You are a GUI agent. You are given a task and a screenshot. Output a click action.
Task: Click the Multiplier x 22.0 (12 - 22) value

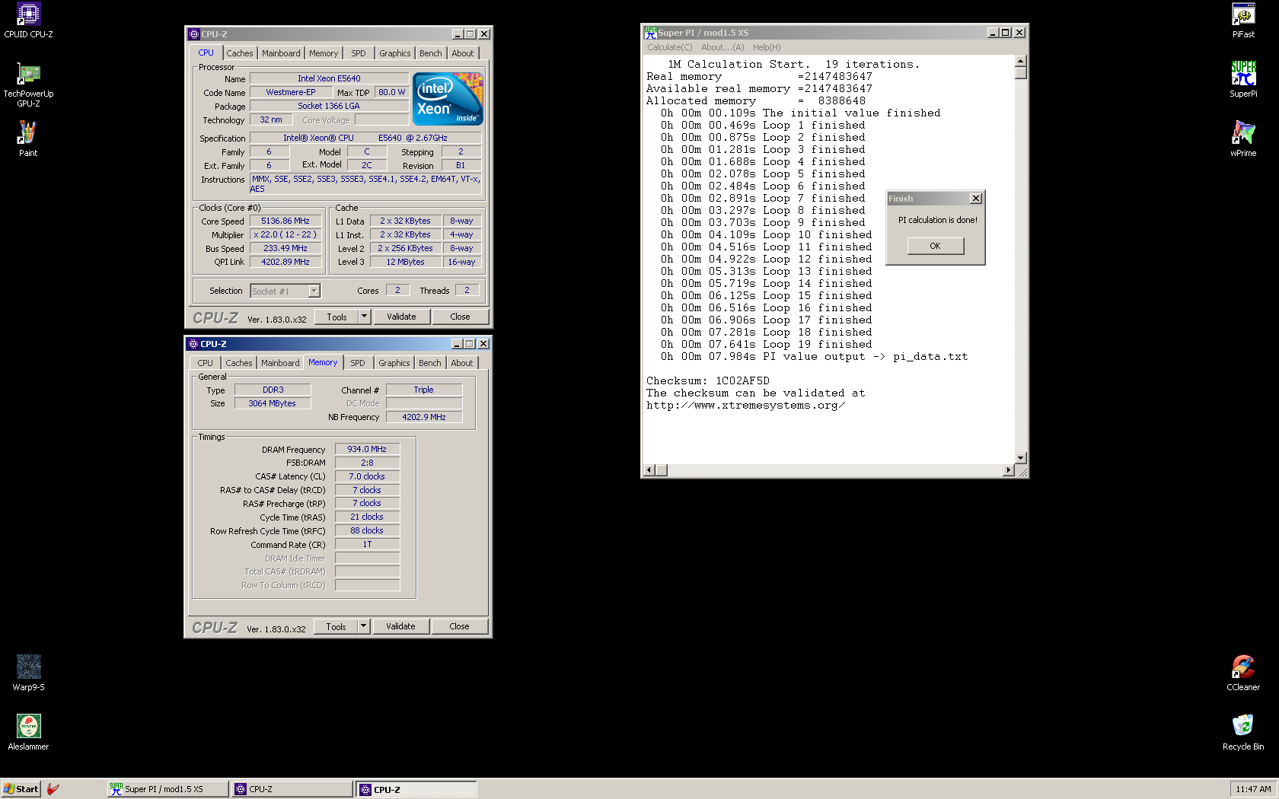pos(285,234)
